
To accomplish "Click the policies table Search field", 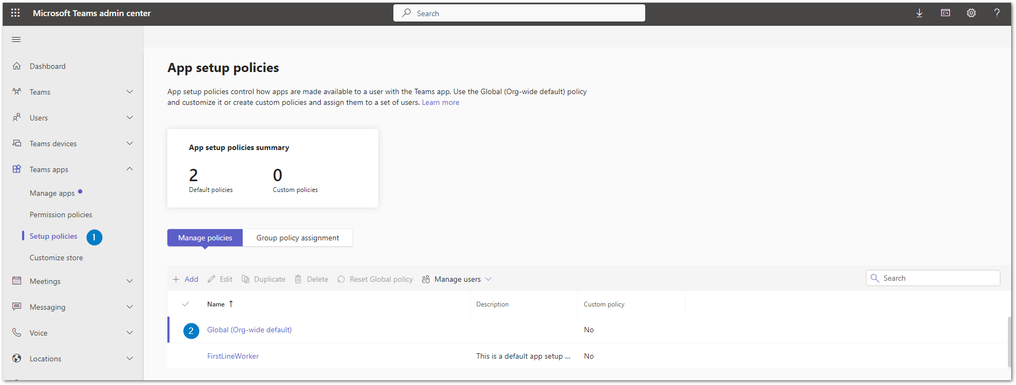I will pyautogui.click(x=933, y=278).
